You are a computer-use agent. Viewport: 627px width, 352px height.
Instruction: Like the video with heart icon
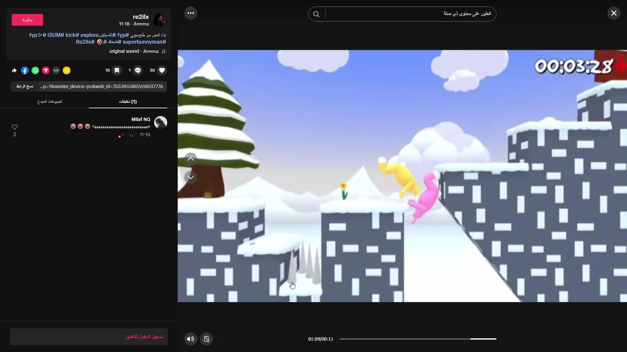coord(162,70)
